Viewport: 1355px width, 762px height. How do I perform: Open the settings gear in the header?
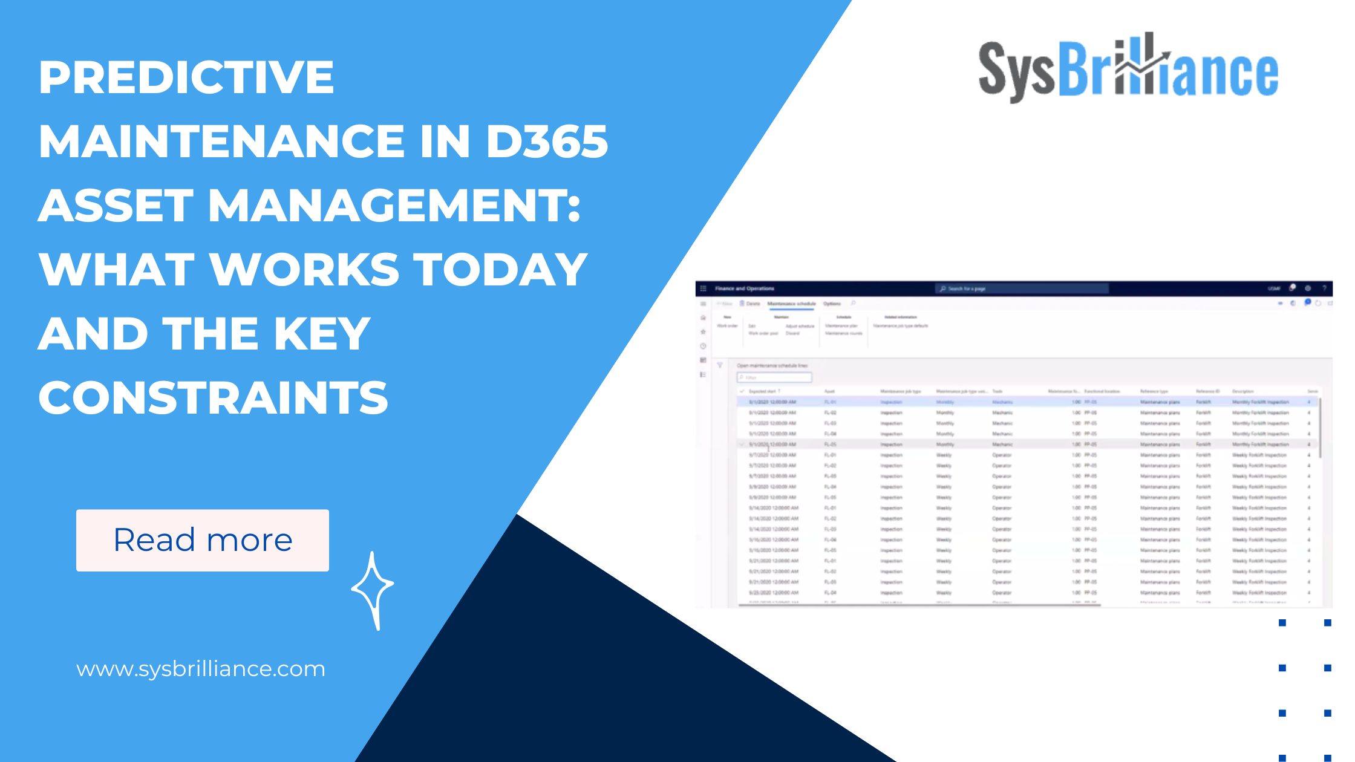[x=1308, y=288]
